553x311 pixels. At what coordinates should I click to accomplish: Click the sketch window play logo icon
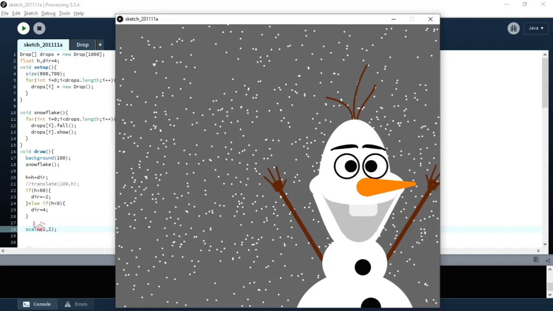[120, 19]
